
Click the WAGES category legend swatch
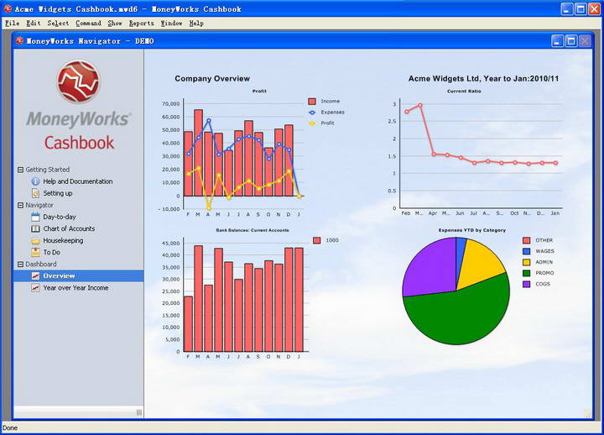[526, 251]
